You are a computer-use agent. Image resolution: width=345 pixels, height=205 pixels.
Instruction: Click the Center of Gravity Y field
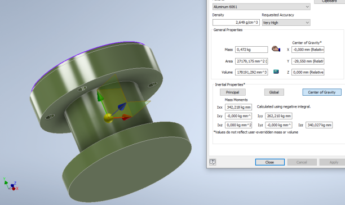(308, 61)
